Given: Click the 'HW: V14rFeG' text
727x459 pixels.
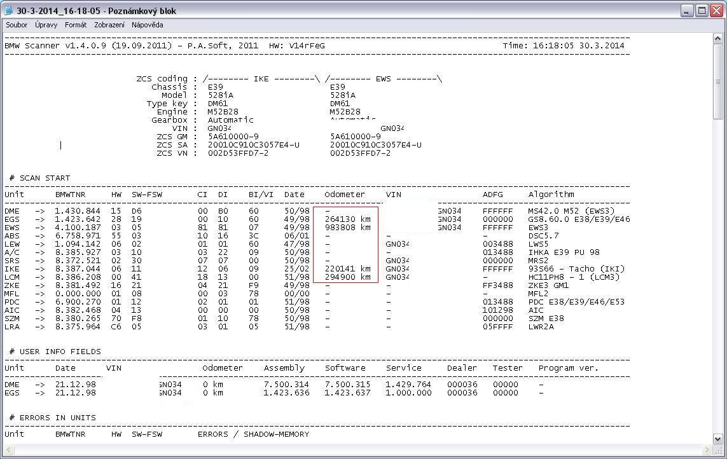Looking at the screenshot, I should pos(297,46).
